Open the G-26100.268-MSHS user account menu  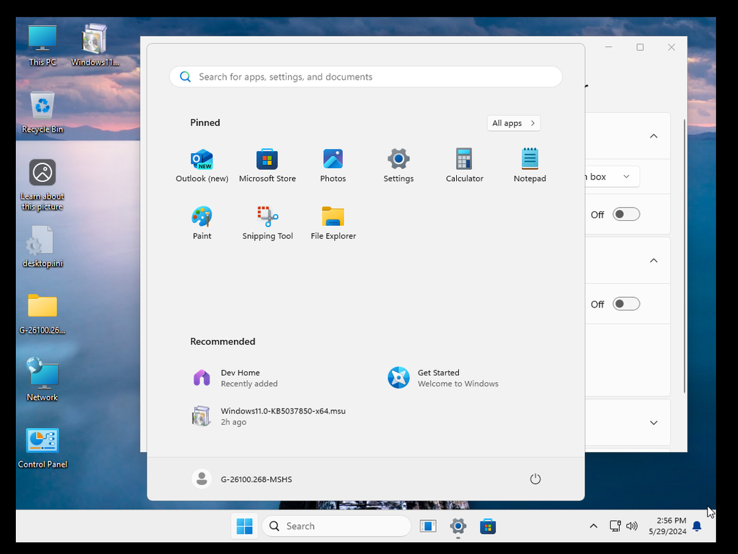[242, 479]
